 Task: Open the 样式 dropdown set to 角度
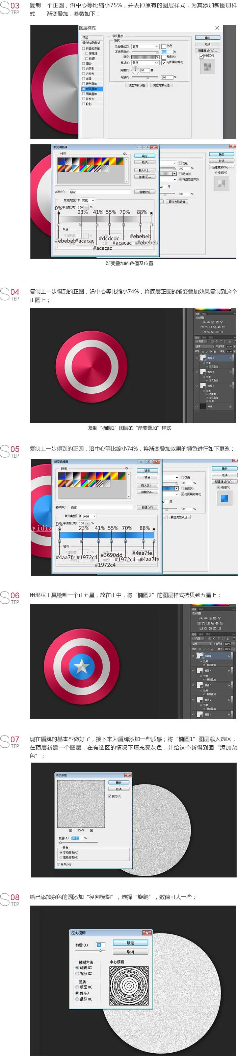(145, 63)
